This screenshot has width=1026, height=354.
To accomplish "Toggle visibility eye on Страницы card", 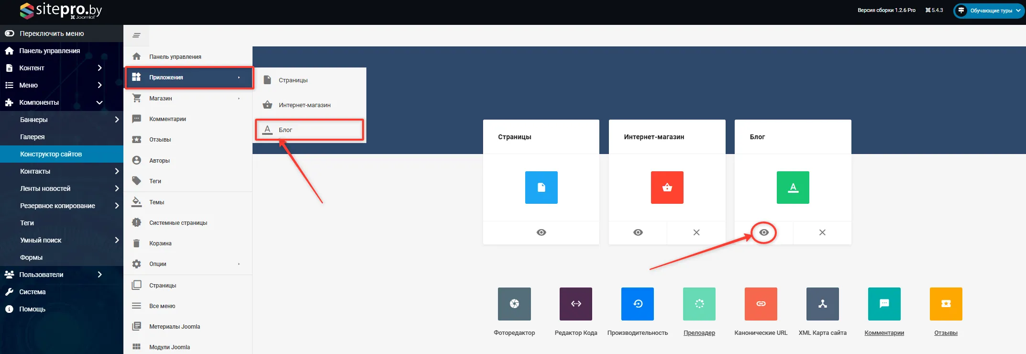I will [541, 232].
